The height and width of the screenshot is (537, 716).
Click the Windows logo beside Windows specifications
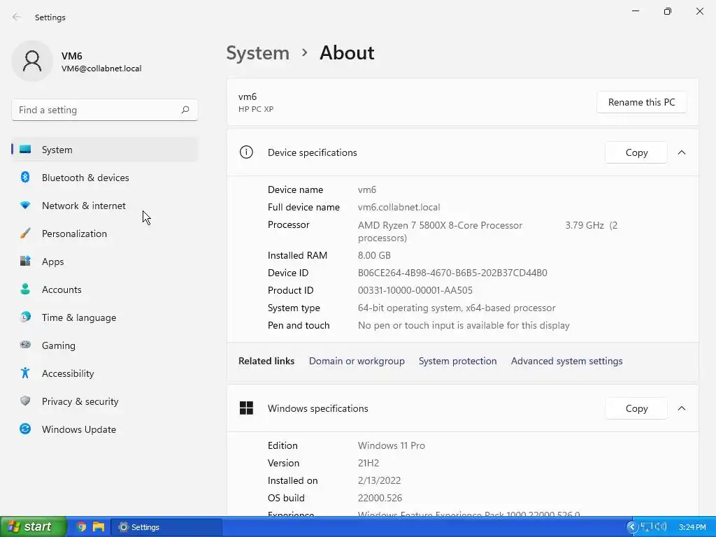point(246,408)
